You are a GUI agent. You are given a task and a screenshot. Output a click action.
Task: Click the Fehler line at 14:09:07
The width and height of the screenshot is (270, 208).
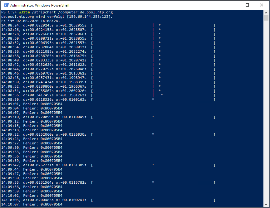(x=32, y=113)
